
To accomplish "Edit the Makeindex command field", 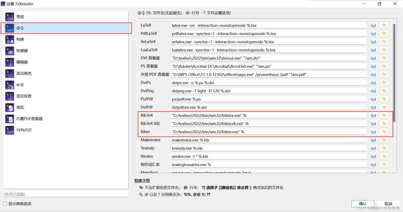I will pyautogui.click(x=269, y=140).
